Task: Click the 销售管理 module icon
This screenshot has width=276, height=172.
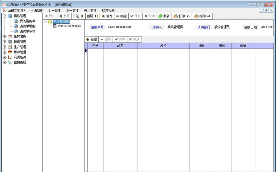Action: 10,42
